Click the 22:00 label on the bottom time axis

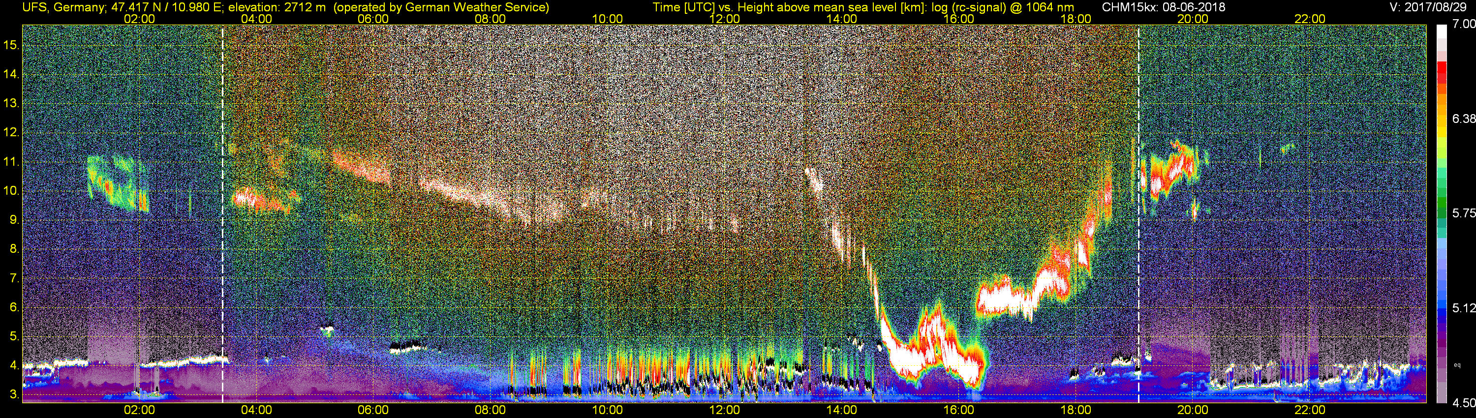[x=1310, y=410]
